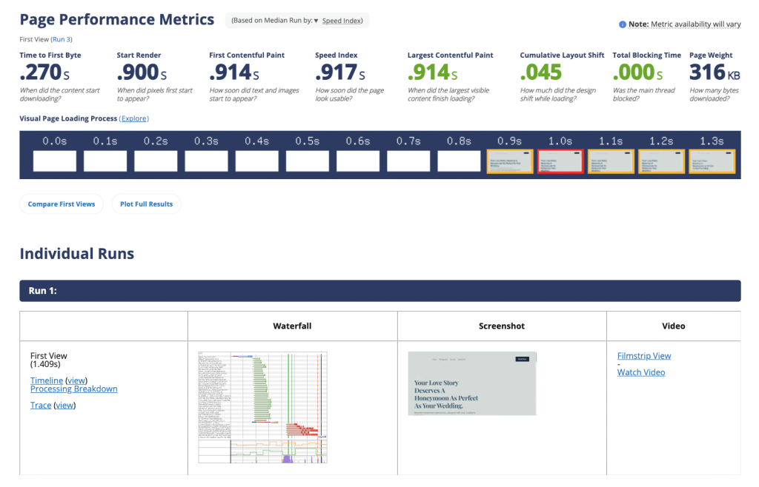This screenshot has width=759, height=487.
Task: Select the blank 0.0s filmstrip frame
Action: [x=55, y=161]
